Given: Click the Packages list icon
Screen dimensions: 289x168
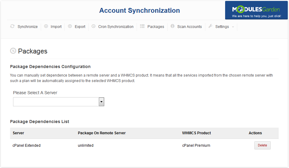Looking at the screenshot, I should coord(142,26).
